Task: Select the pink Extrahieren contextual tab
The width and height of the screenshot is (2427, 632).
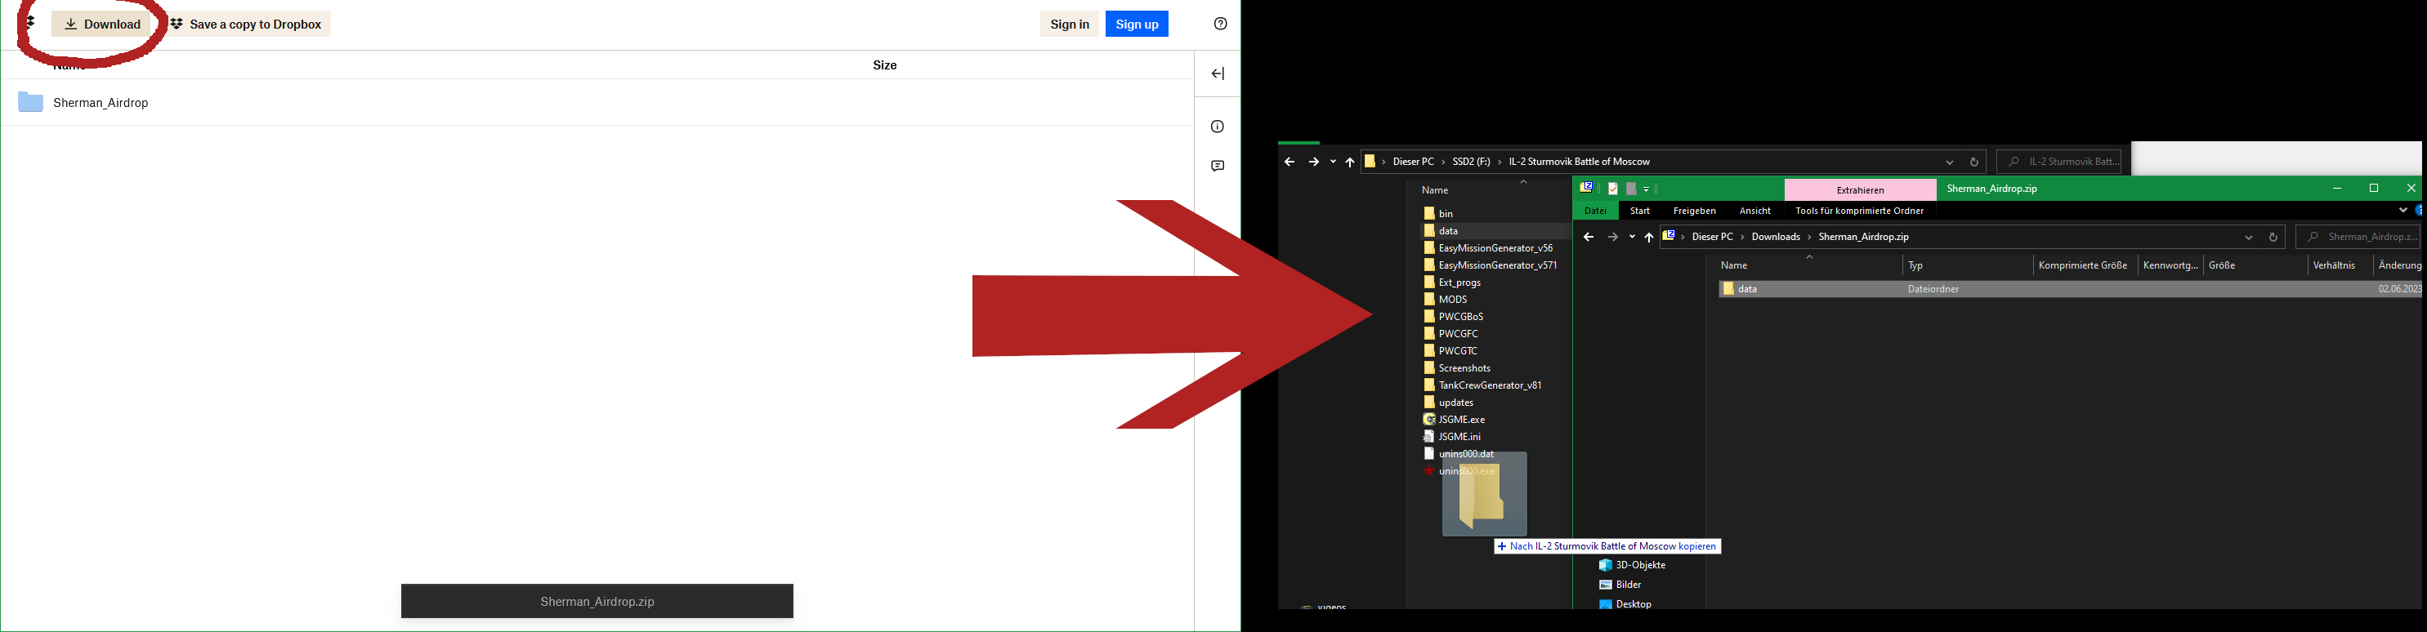Action: (x=1861, y=189)
